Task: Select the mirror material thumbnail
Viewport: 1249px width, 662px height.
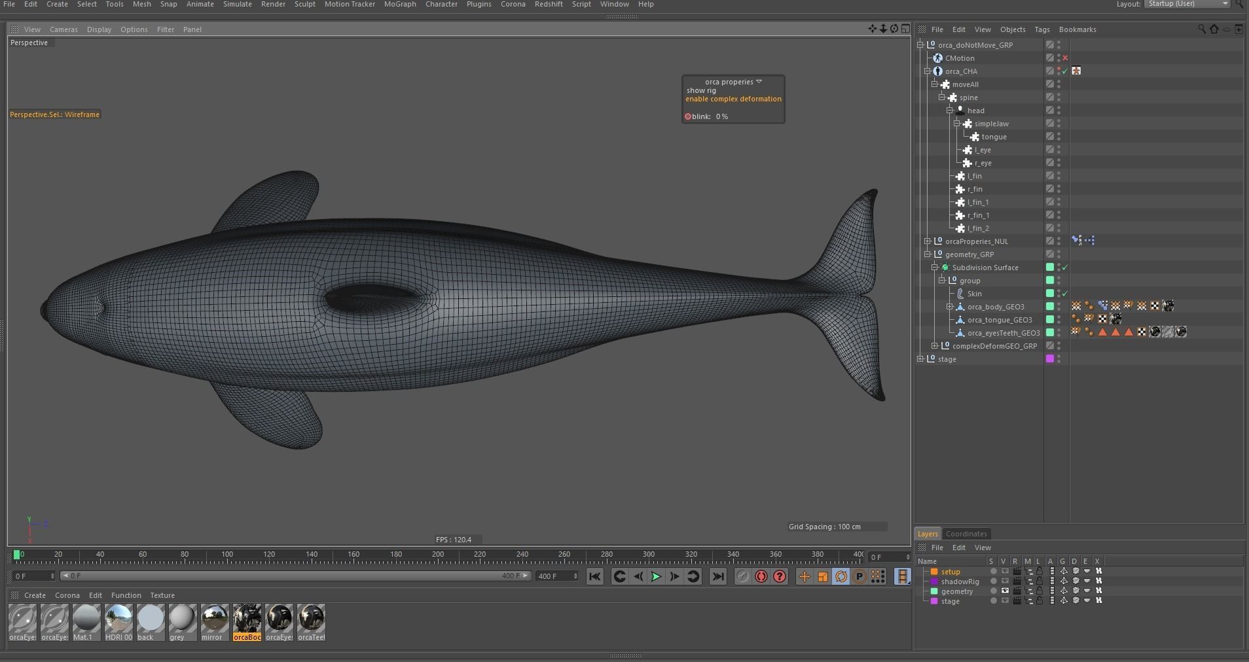Action: point(215,622)
